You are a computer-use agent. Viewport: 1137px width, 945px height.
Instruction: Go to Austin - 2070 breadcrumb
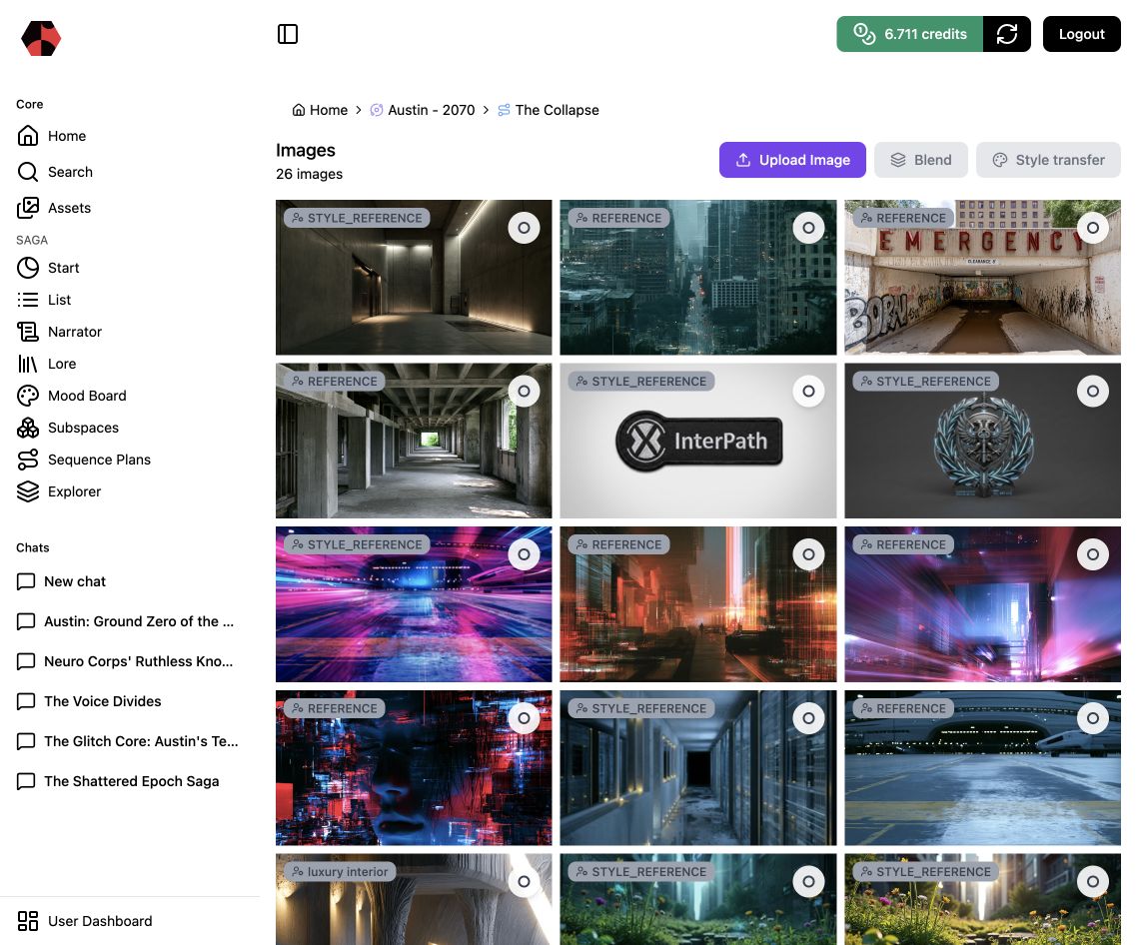(423, 110)
